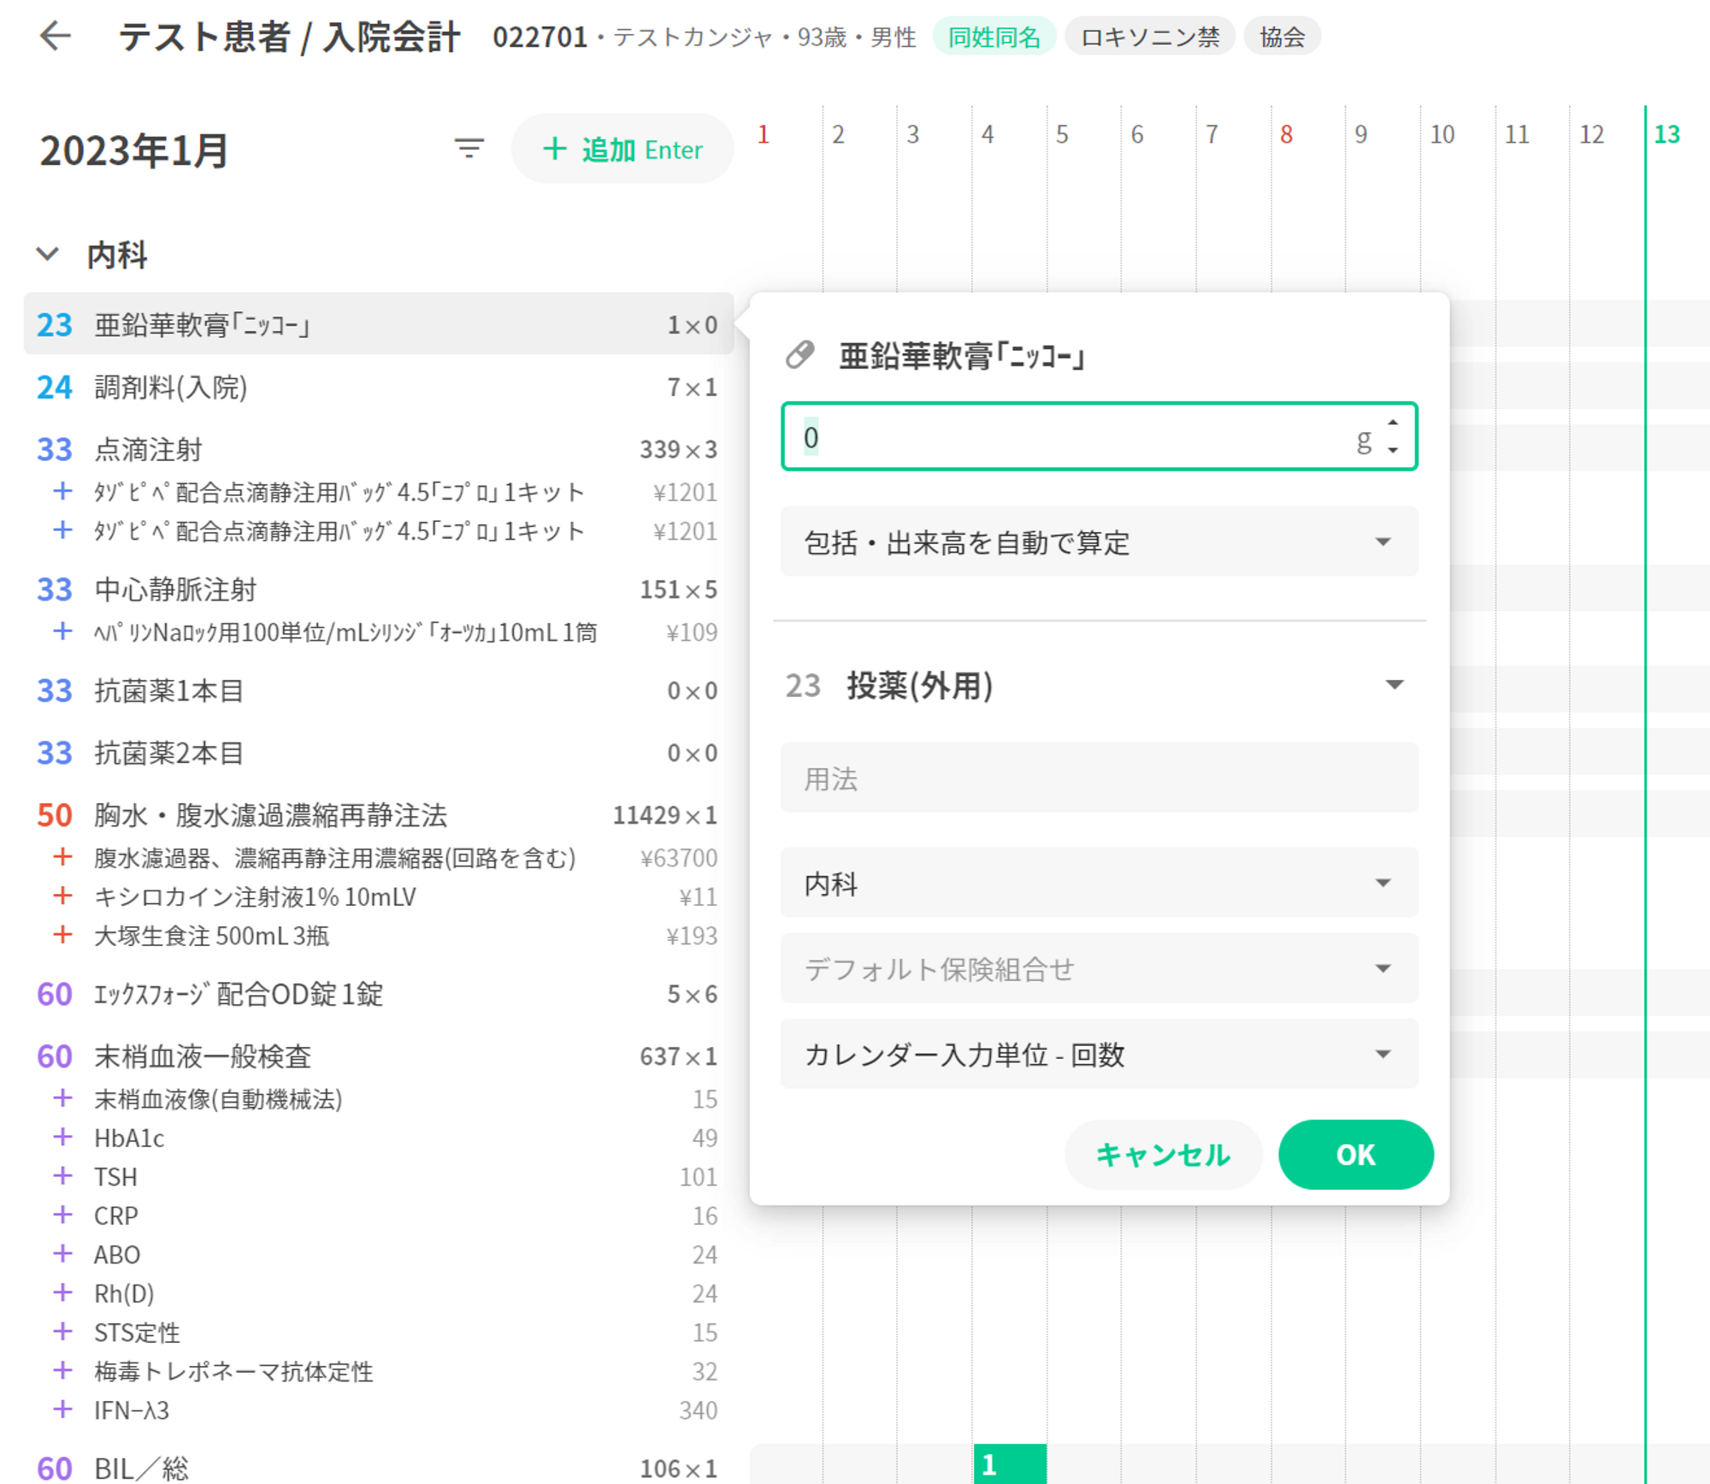The width and height of the screenshot is (1710, 1484).
Task: Open デフォルト保険組合せ dropdown
Action: tap(1099, 968)
